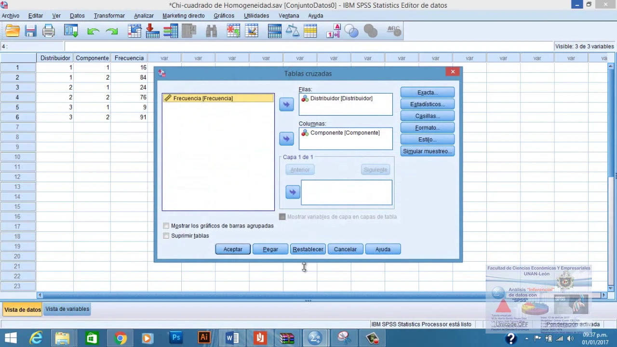The image size is (617, 347).
Task: Open Internet Explorer from taskbar
Action: (x=36, y=338)
